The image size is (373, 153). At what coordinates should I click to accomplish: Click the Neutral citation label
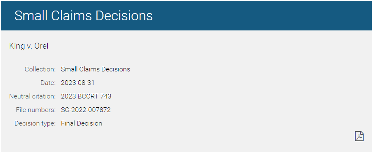(32, 96)
